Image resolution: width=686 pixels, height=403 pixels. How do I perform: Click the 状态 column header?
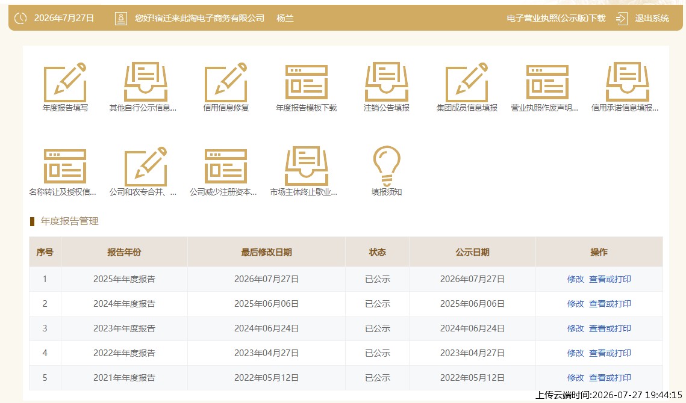[377, 252]
